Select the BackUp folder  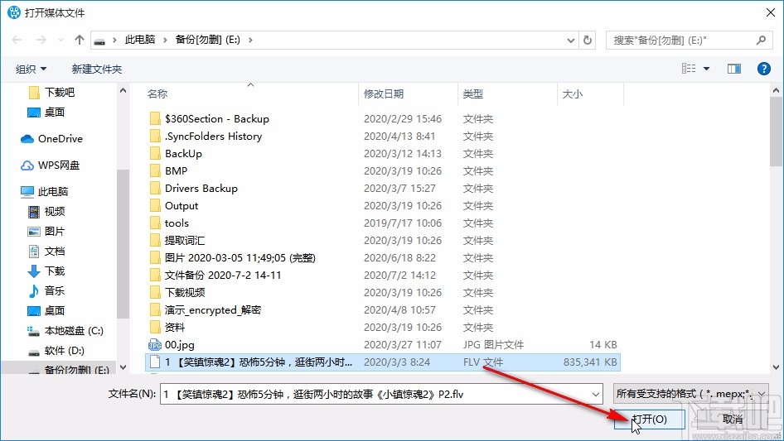(183, 154)
